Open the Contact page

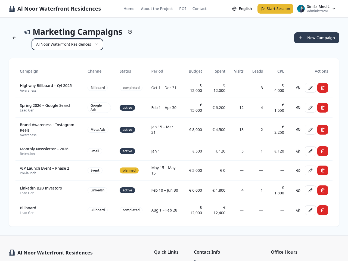(x=200, y=9)
